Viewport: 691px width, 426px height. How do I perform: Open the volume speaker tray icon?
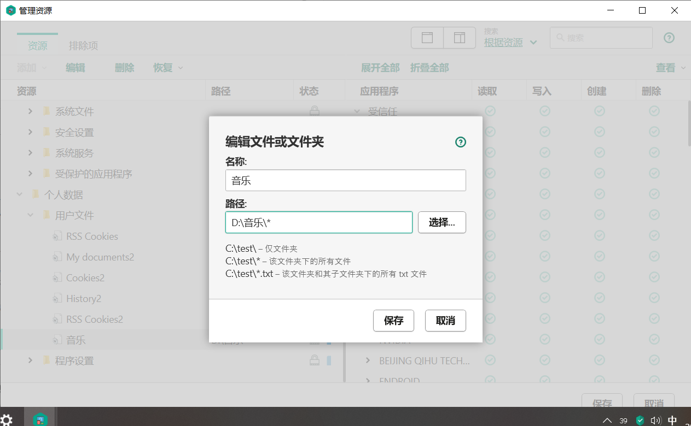click(x=655, y=421)
